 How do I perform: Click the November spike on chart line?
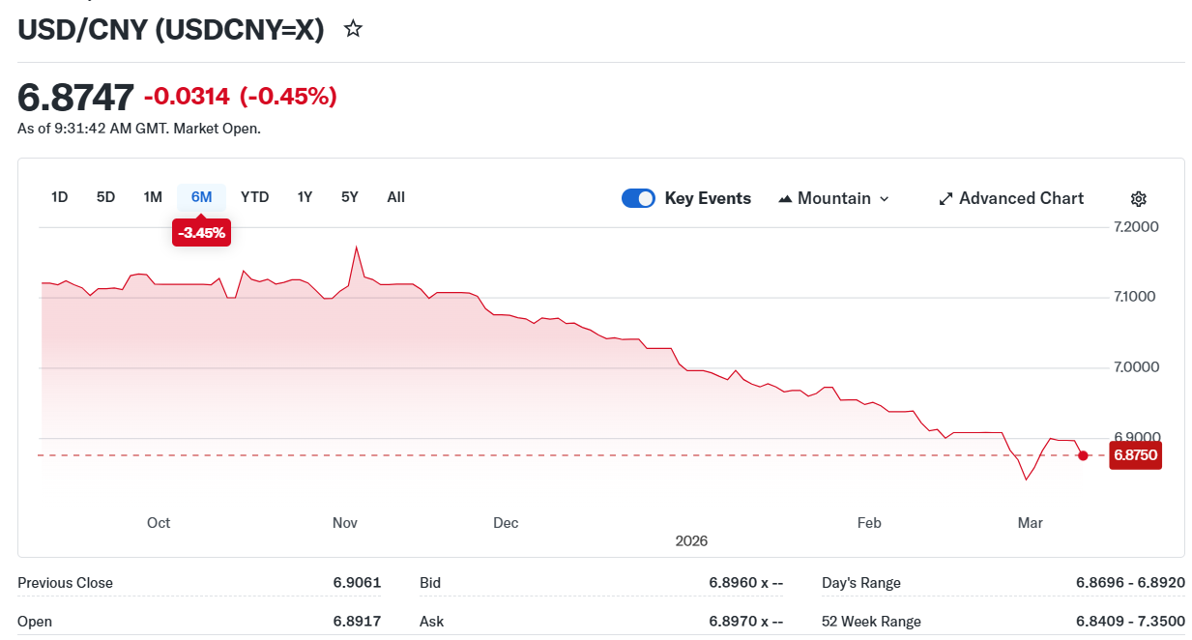[357, 247]
